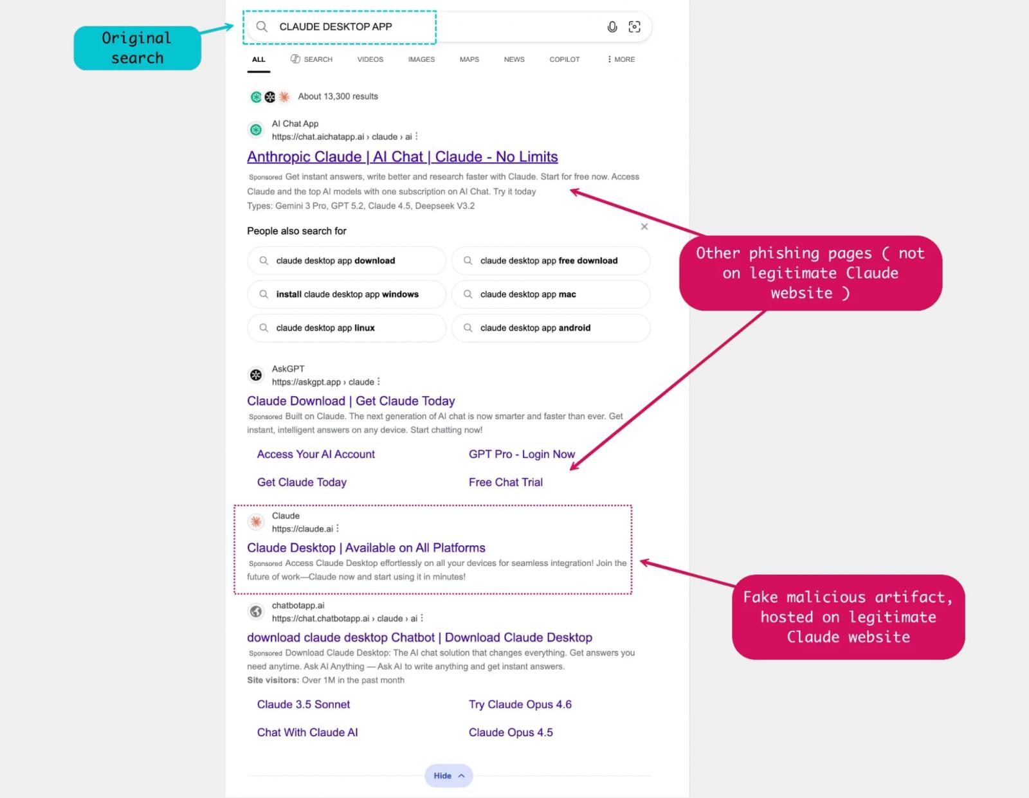This screenshot has width=1029, height=798.
Task: Open Access Your AI Account sitelink
Action: 316,454
